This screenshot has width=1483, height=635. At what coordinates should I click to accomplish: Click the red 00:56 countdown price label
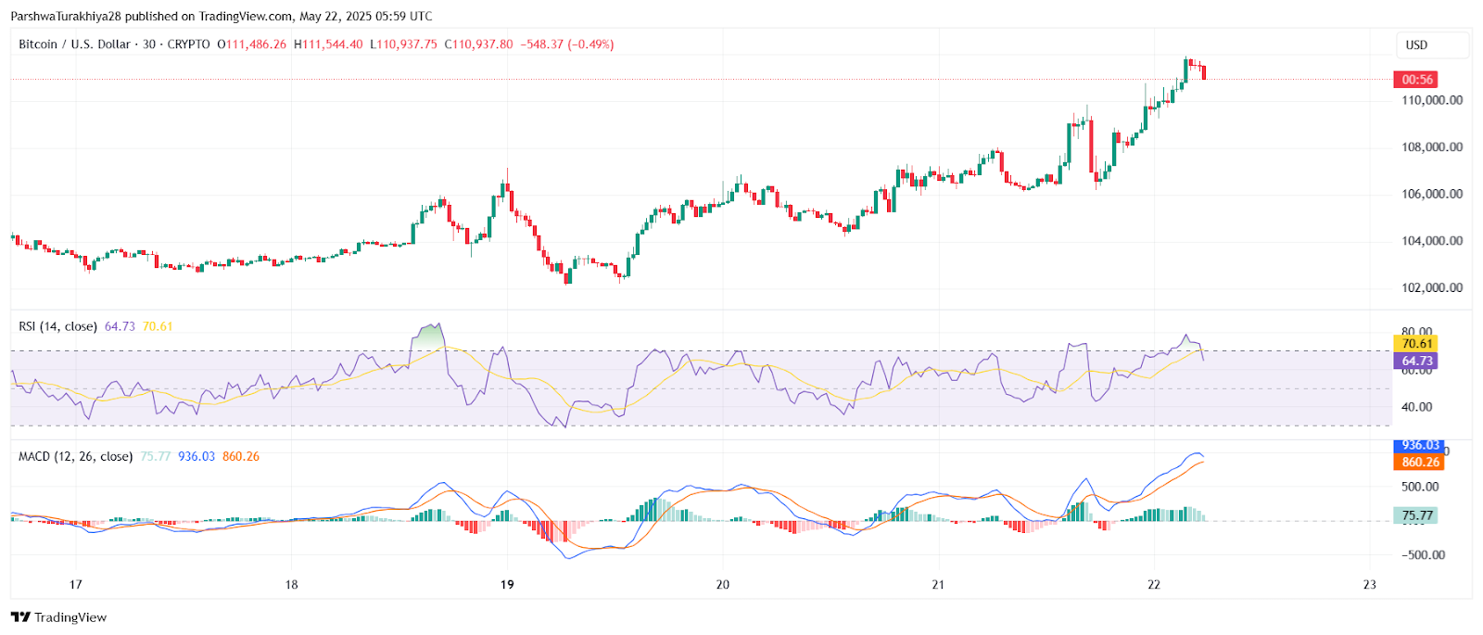point(1417,80)
